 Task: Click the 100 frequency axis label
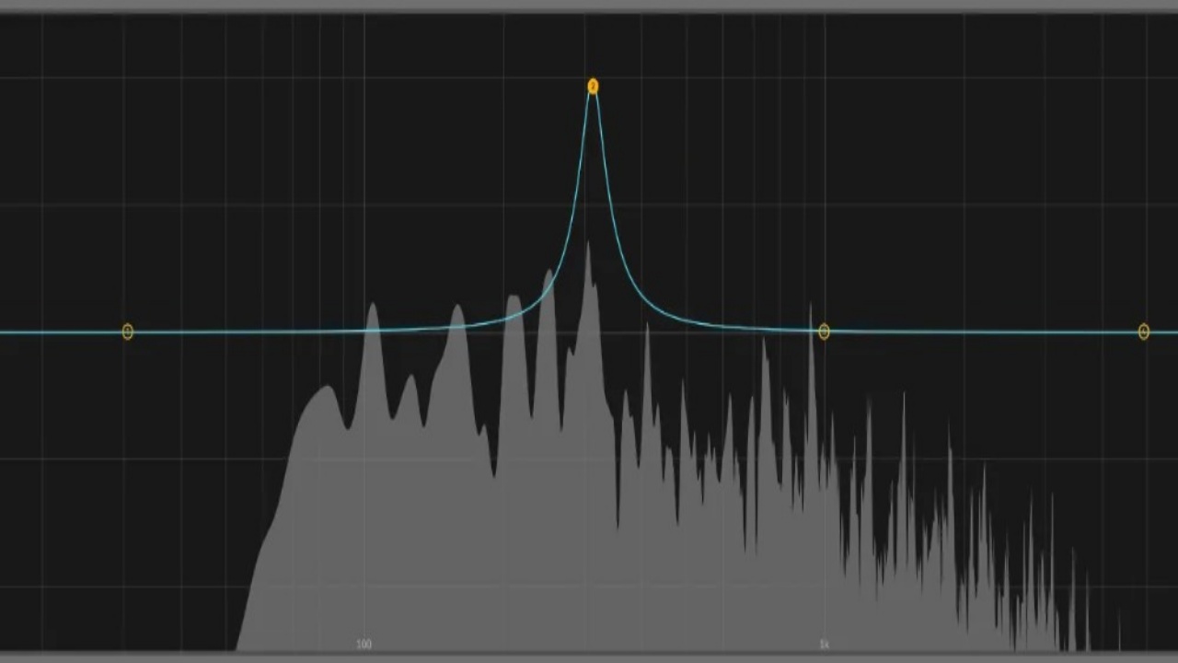point(364,645)
